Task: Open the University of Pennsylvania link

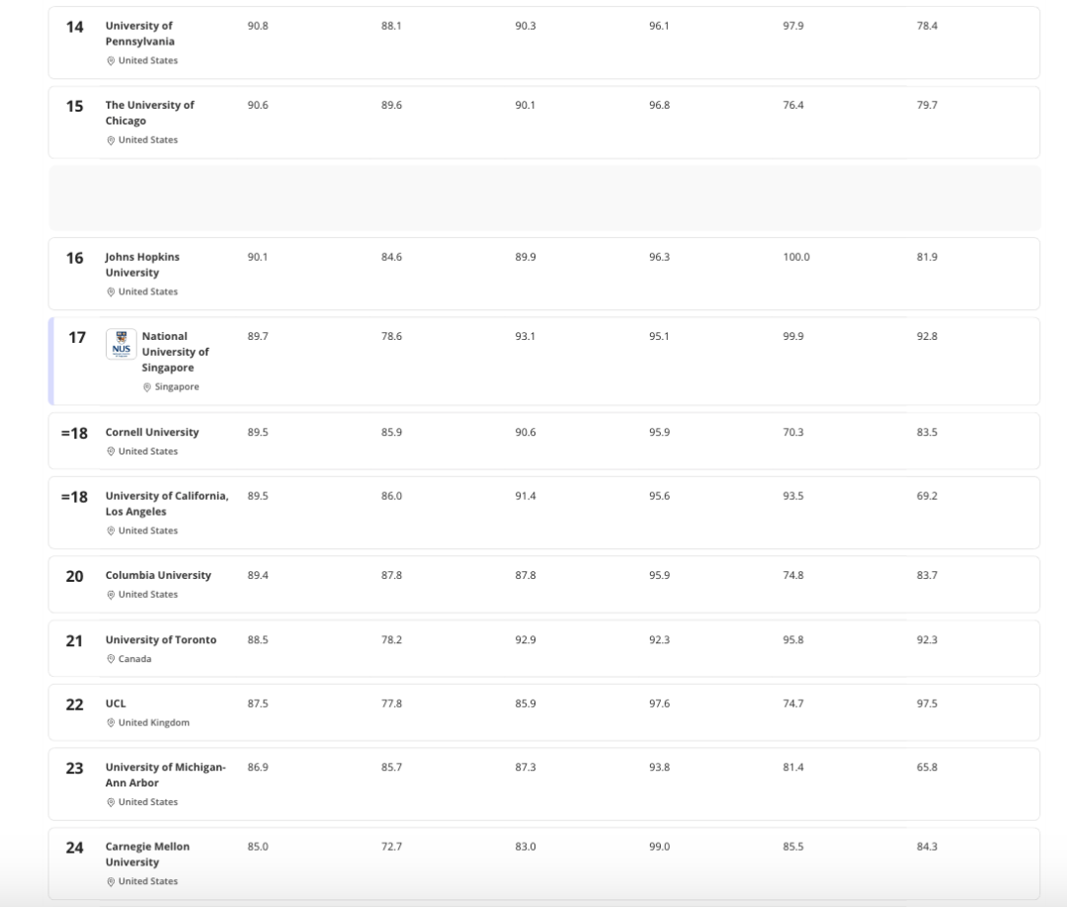Action: 139,34
